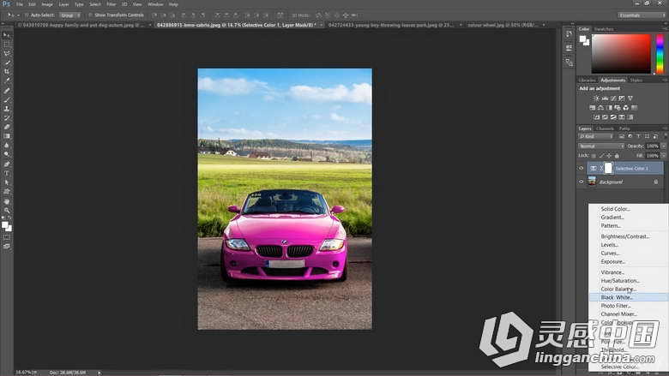
Task: Select the Rectangular Marquee tool
Action: coord(6,45)
